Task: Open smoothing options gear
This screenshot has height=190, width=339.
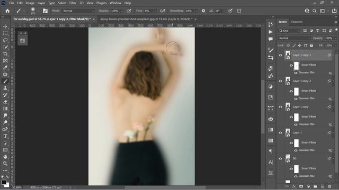Action: click(203, 11)
